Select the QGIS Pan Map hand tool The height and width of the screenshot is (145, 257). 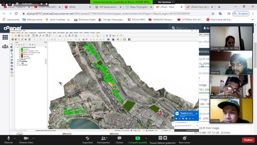tap(34, 36)
